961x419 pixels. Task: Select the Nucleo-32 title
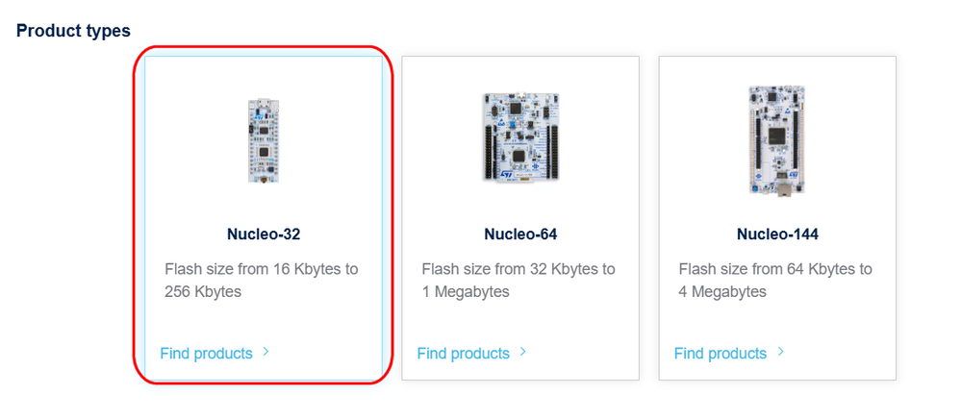[264, 234]
